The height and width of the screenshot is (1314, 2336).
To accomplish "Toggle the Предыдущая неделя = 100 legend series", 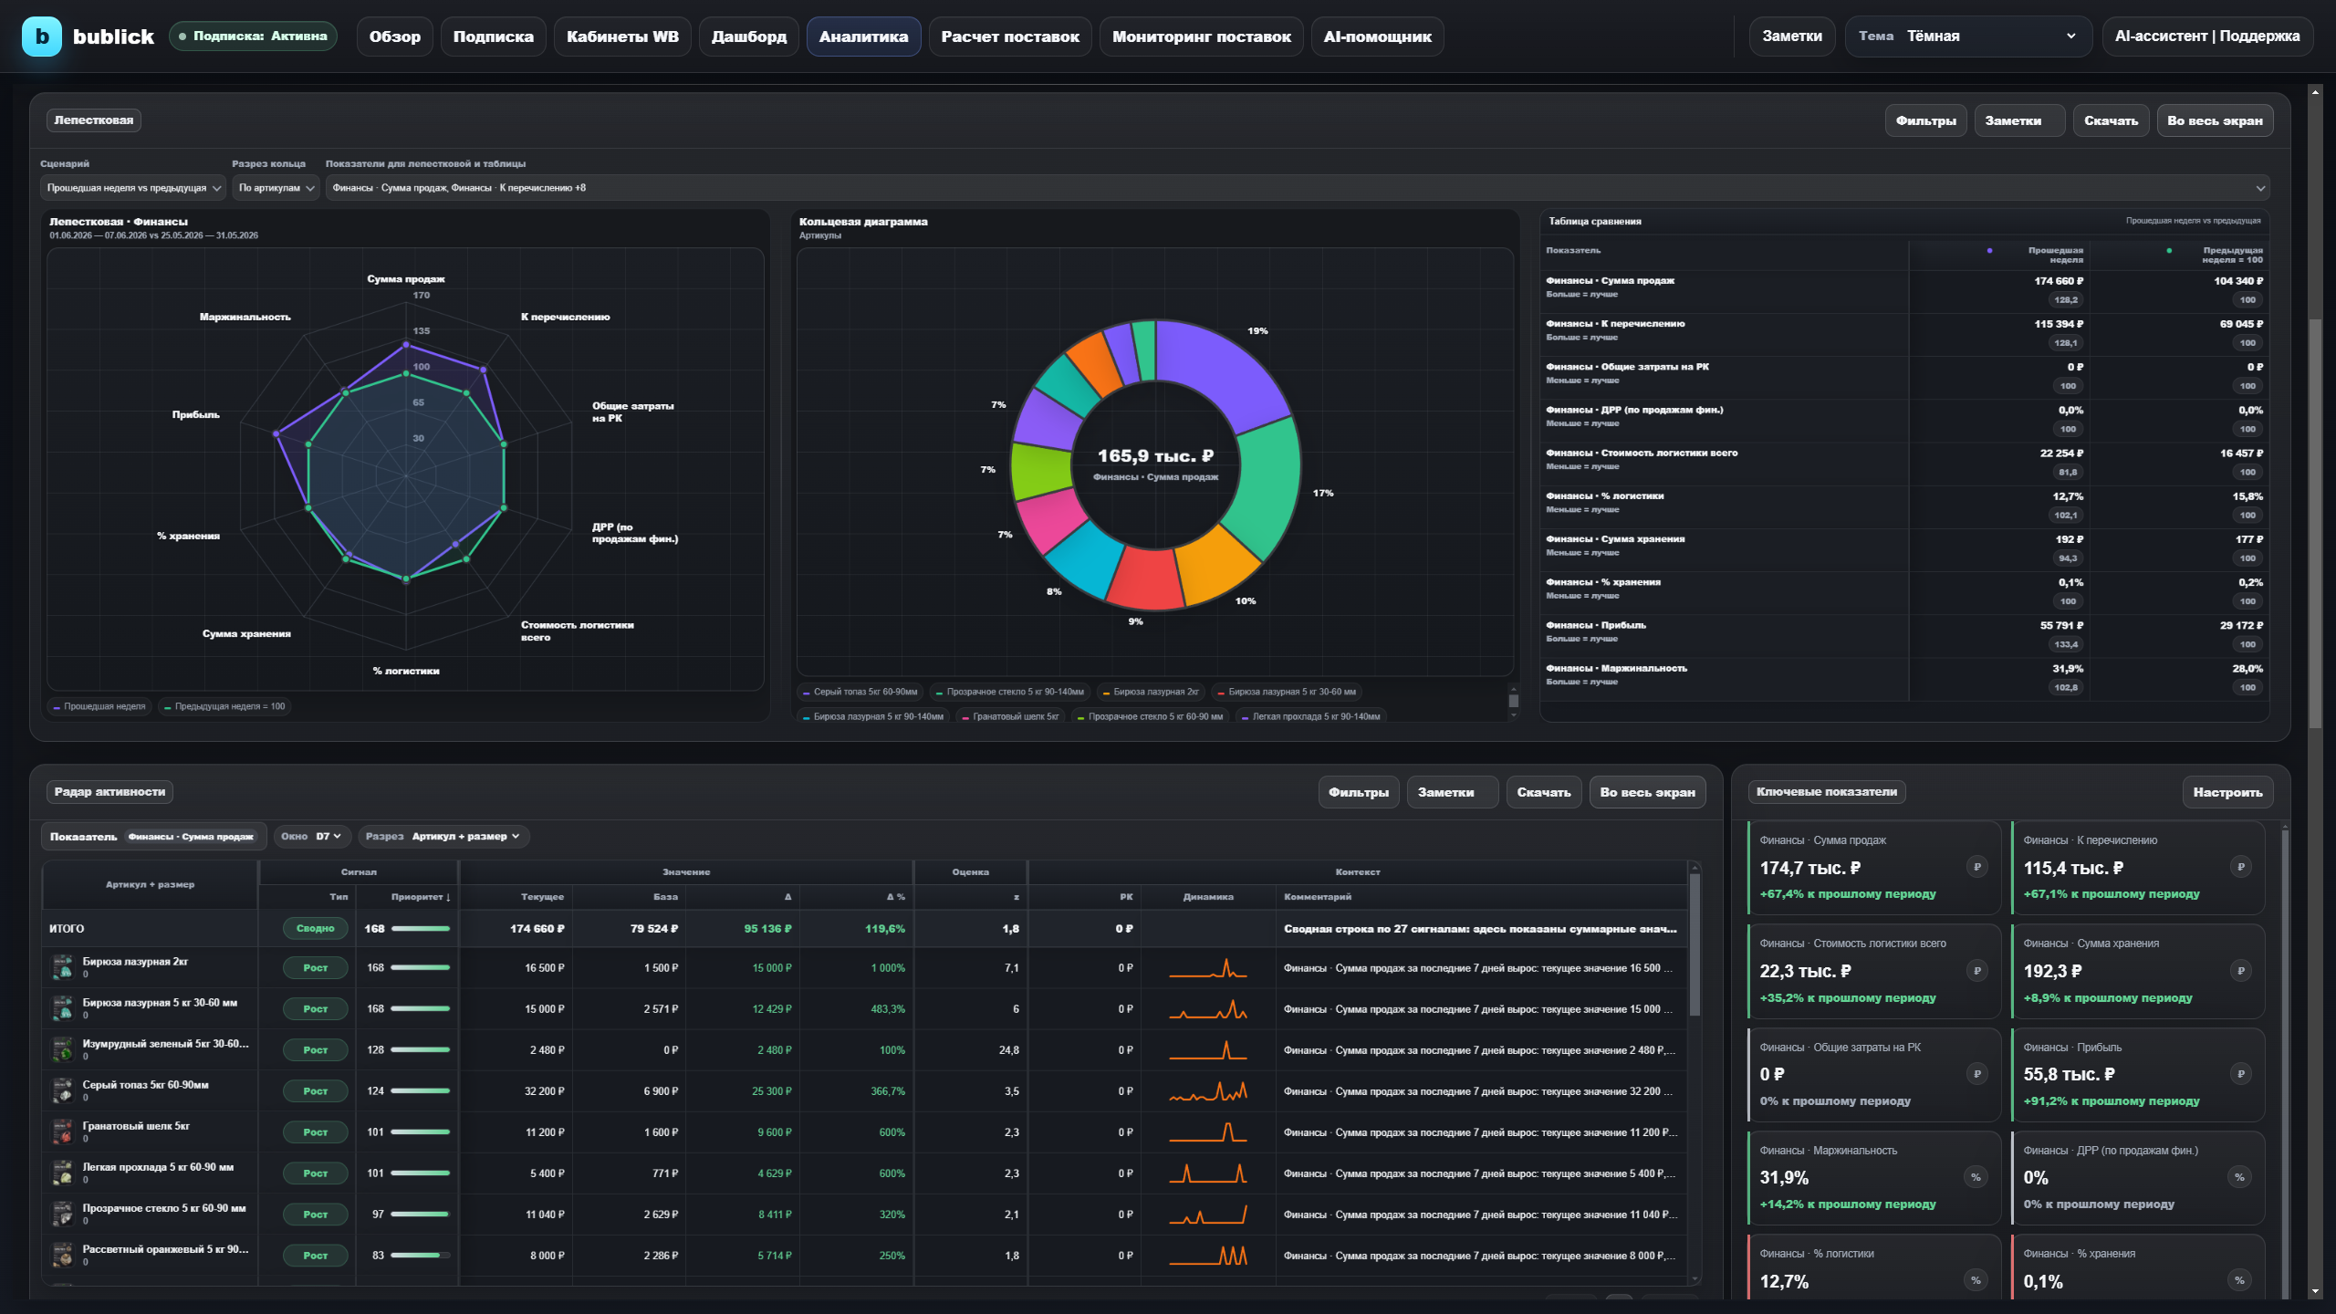I will click(x=224, y=706).
